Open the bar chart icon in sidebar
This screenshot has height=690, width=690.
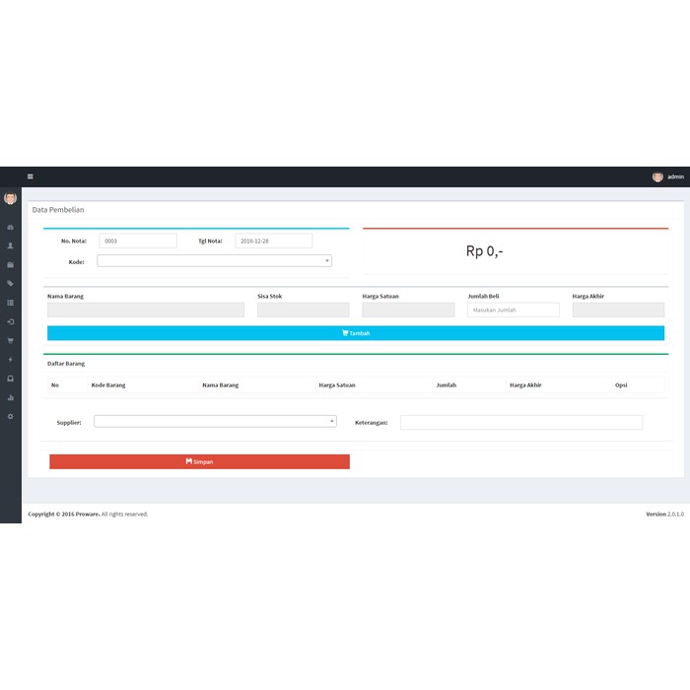[11, 397]
